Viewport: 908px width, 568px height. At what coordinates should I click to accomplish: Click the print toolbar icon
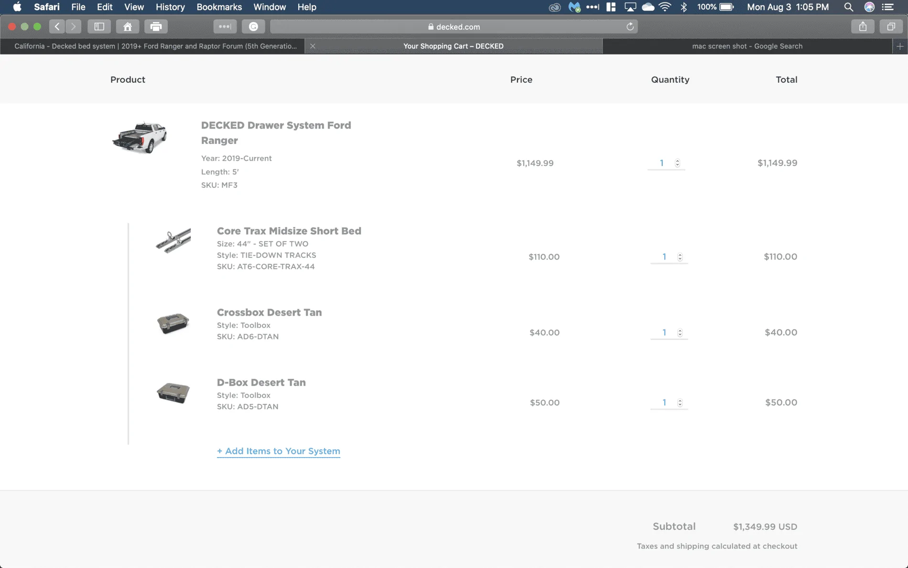156,27
